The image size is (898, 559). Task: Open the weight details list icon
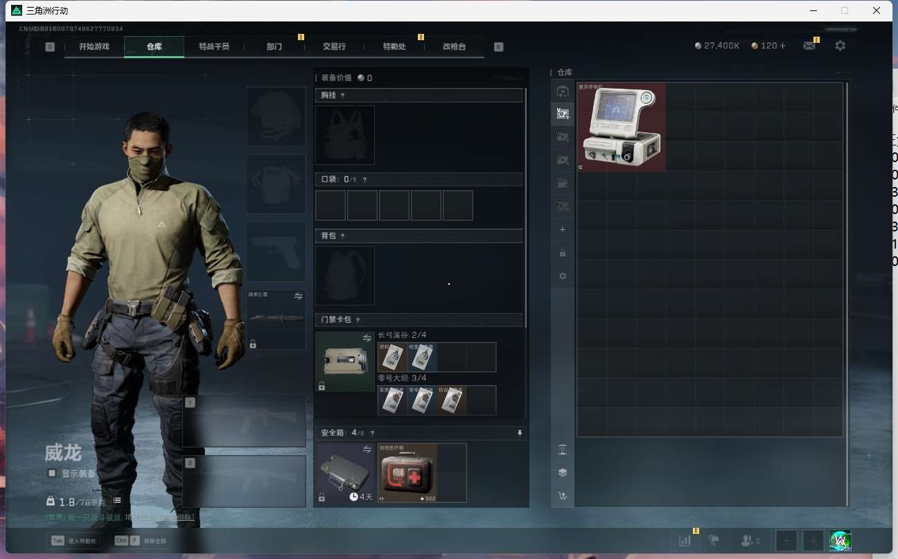tap(117, 500)
